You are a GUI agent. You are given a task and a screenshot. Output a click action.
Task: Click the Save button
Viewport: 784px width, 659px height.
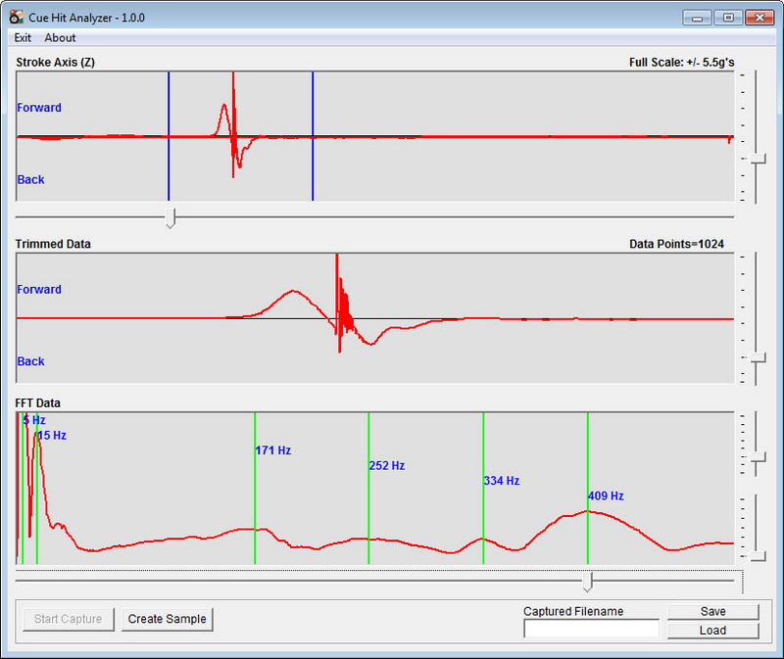point(712,611)
